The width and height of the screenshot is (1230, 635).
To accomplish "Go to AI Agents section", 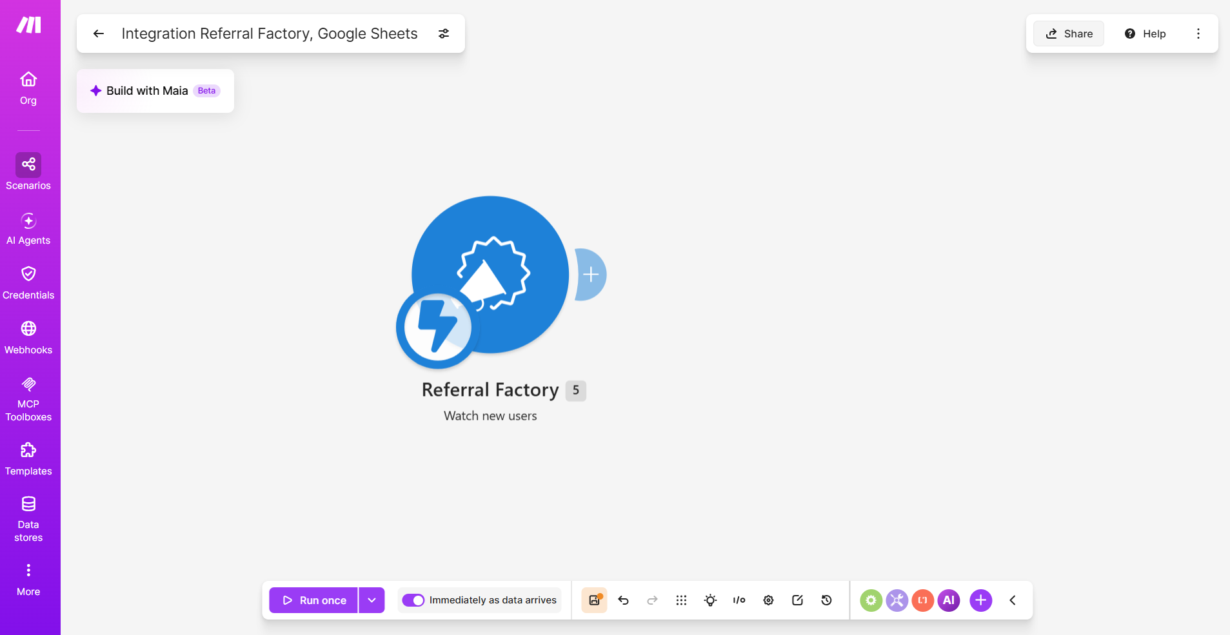I will [x=28, y=229].
